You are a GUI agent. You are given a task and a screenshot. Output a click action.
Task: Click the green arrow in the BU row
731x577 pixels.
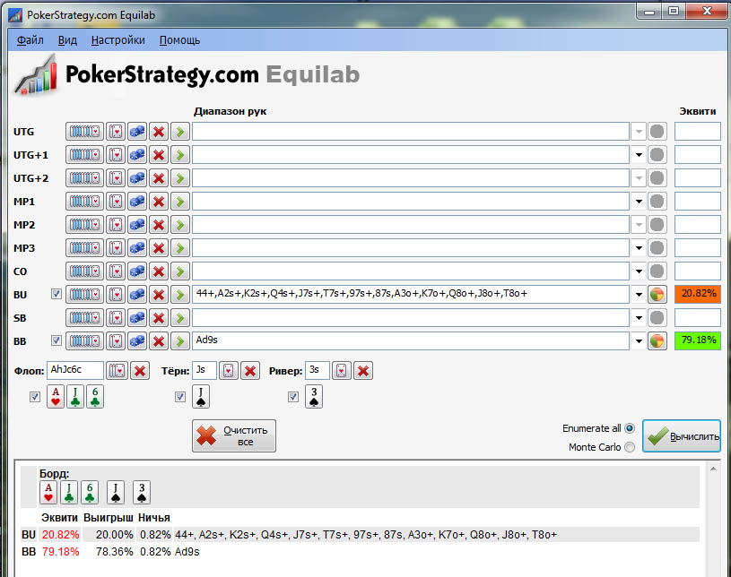tap(180, 295)
